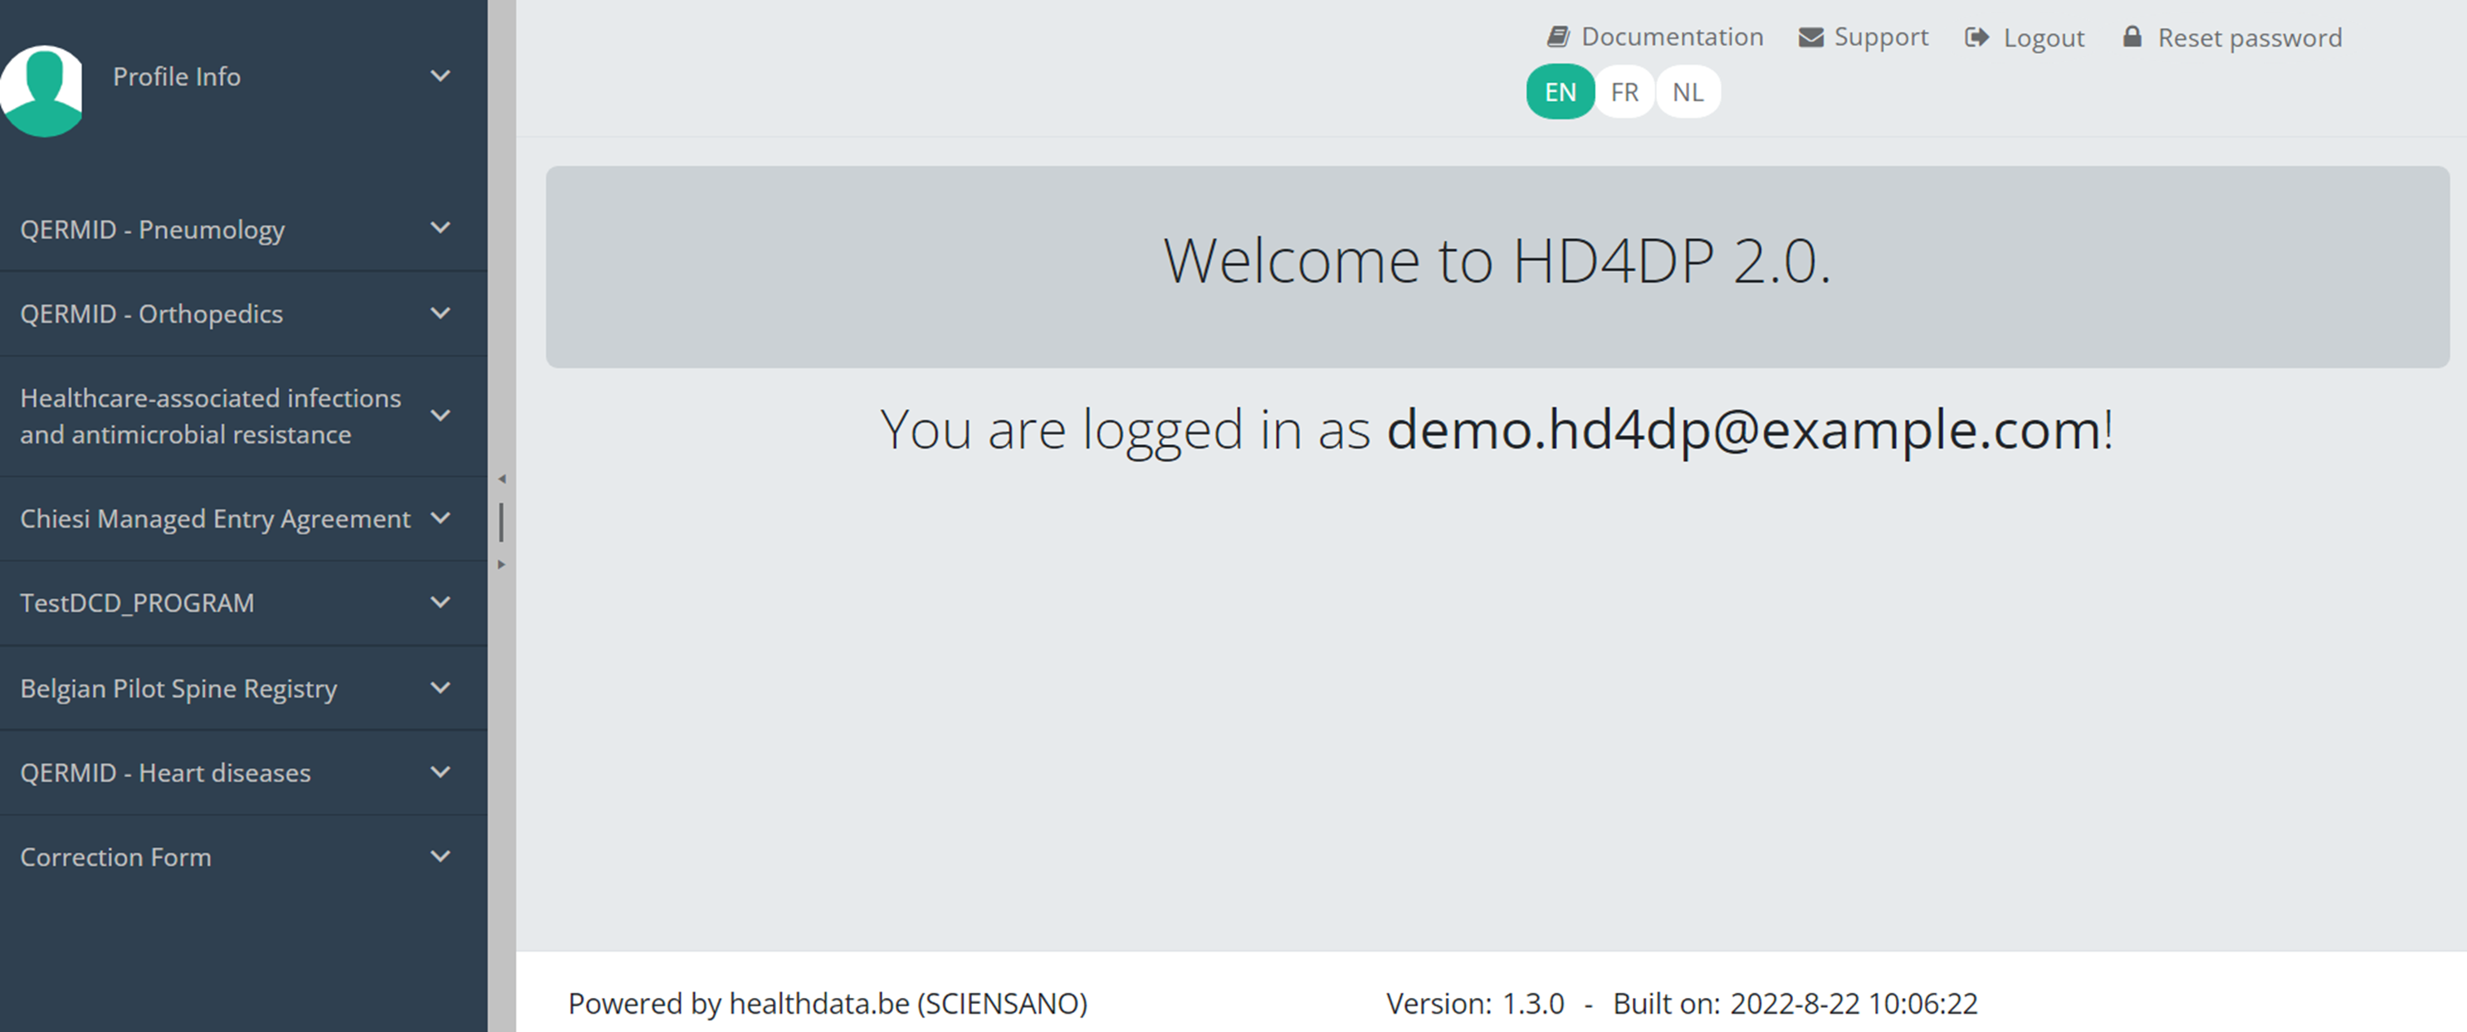Click the sidebar collapse left arrow
The height and width of the screenshot is (1032, 2467).
point(502,479)
